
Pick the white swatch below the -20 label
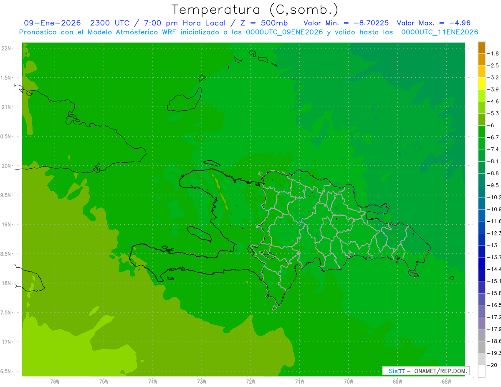[x=481, y=371]
